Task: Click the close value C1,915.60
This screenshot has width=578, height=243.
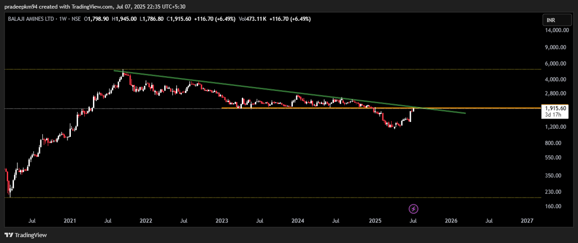Action: [x=180, y=19]
